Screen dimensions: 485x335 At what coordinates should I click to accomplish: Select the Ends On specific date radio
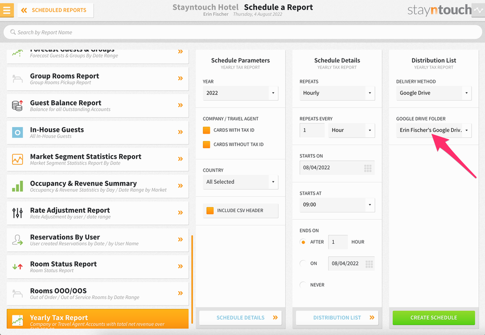[x=303, y=263]
